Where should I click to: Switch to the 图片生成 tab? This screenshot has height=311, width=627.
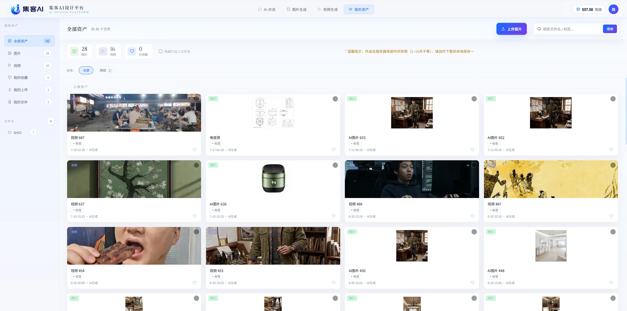[x=297, y=9]
